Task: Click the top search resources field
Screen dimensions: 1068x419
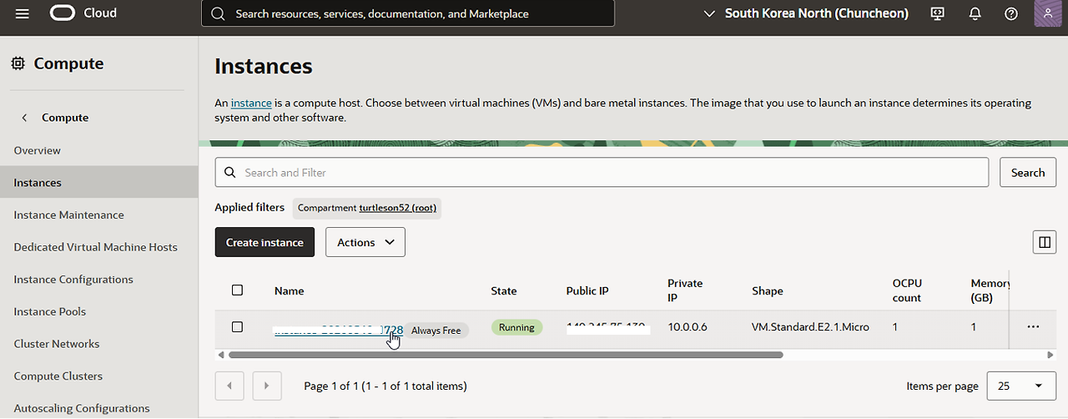Action: (x=408, y=13)
